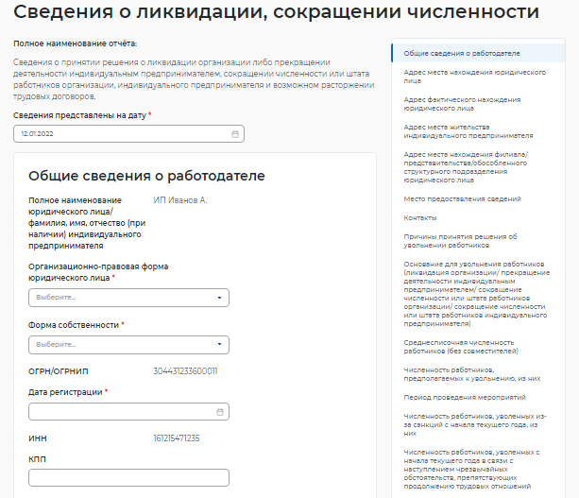The height and width of the screenshot is (498, 579).
Task: Click the ИНН label
Action: point(38,438)
